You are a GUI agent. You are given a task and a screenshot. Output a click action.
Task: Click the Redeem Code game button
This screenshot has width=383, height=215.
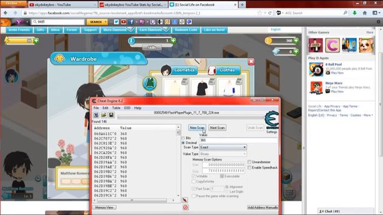pos(186,30)
